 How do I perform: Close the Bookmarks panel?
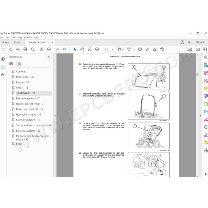48,57
